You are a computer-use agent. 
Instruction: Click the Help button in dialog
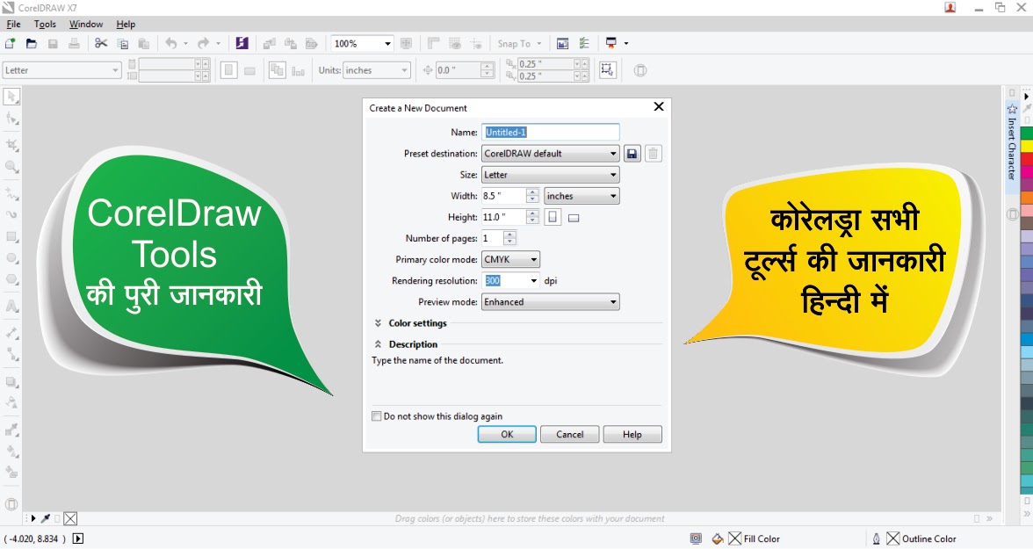pyautogui.click(x=632, y=434)
